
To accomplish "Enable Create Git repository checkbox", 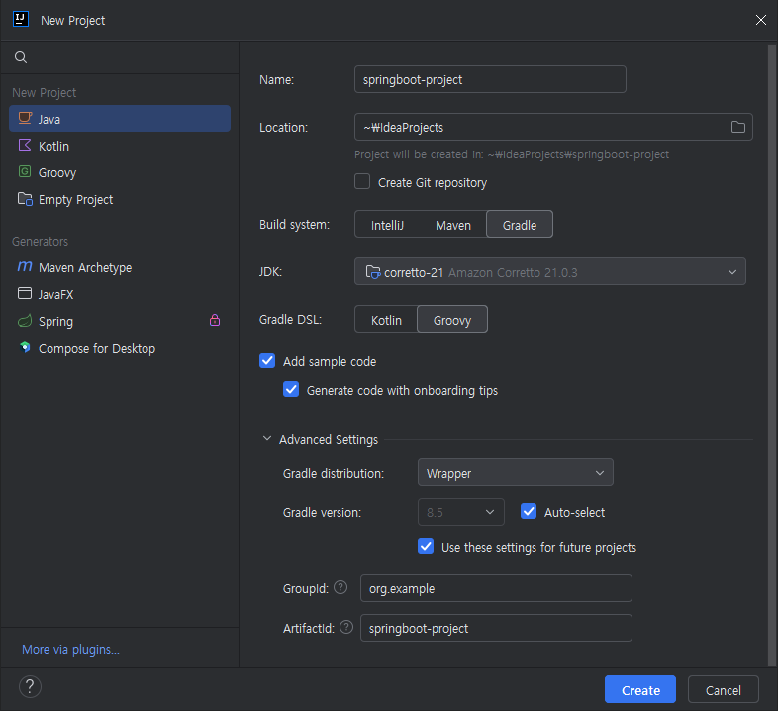I will pos(362,182).
